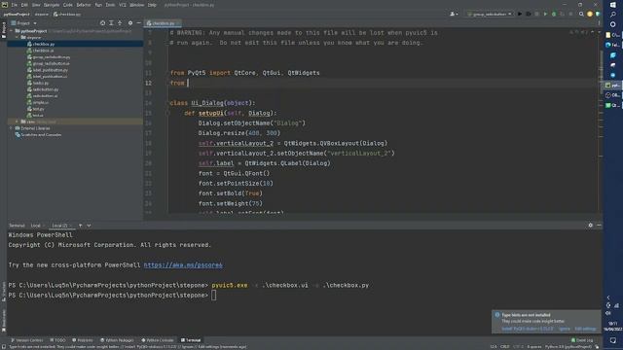The image size is (623, 350).
Task: Select checkbox.ui in project tree
Action: (x=43, y=51)
